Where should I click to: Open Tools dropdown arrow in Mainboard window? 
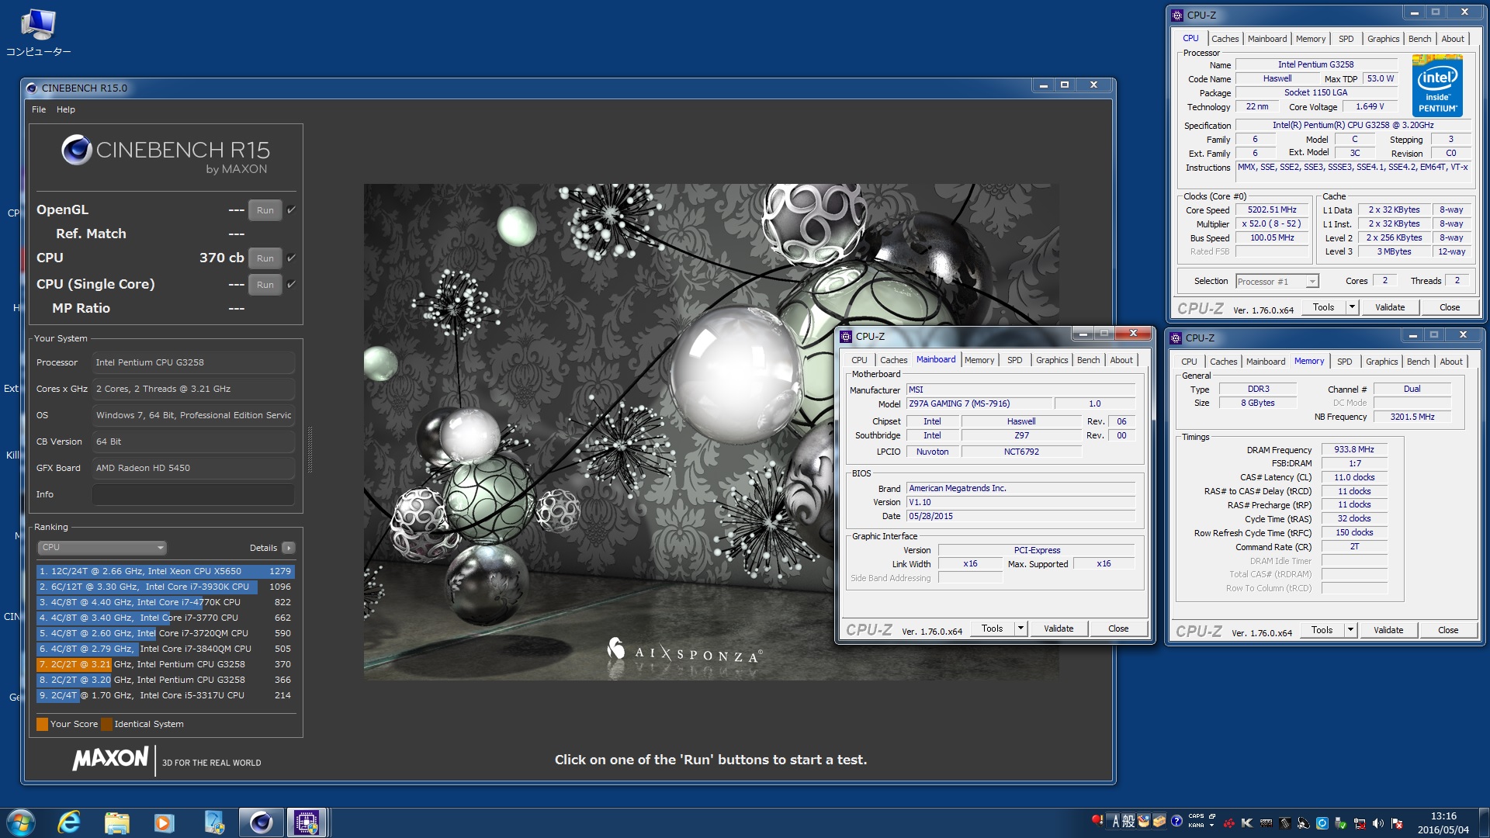pos(1020,628)
